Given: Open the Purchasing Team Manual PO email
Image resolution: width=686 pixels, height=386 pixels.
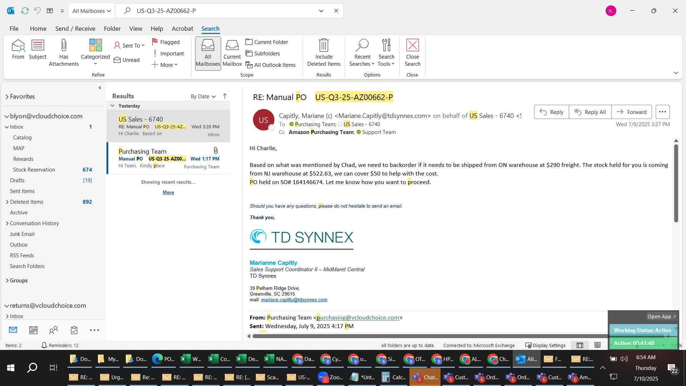Looking at the screenshot, I should (x=169, y=158).
